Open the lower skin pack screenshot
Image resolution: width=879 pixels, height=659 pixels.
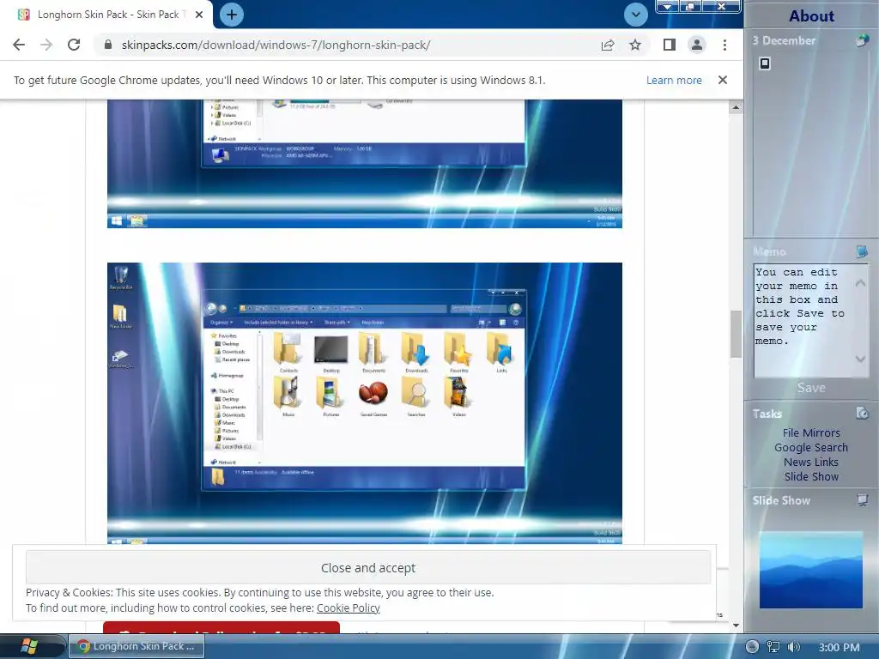point(364,403)
